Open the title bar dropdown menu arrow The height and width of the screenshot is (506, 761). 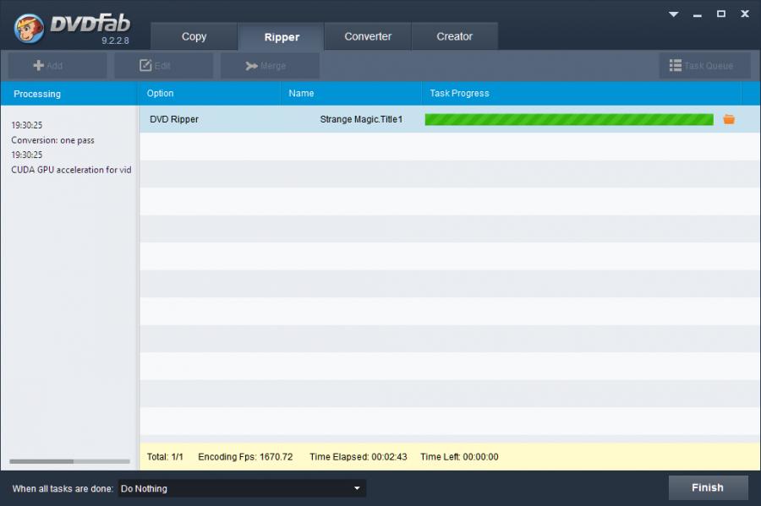click(673, 14)
